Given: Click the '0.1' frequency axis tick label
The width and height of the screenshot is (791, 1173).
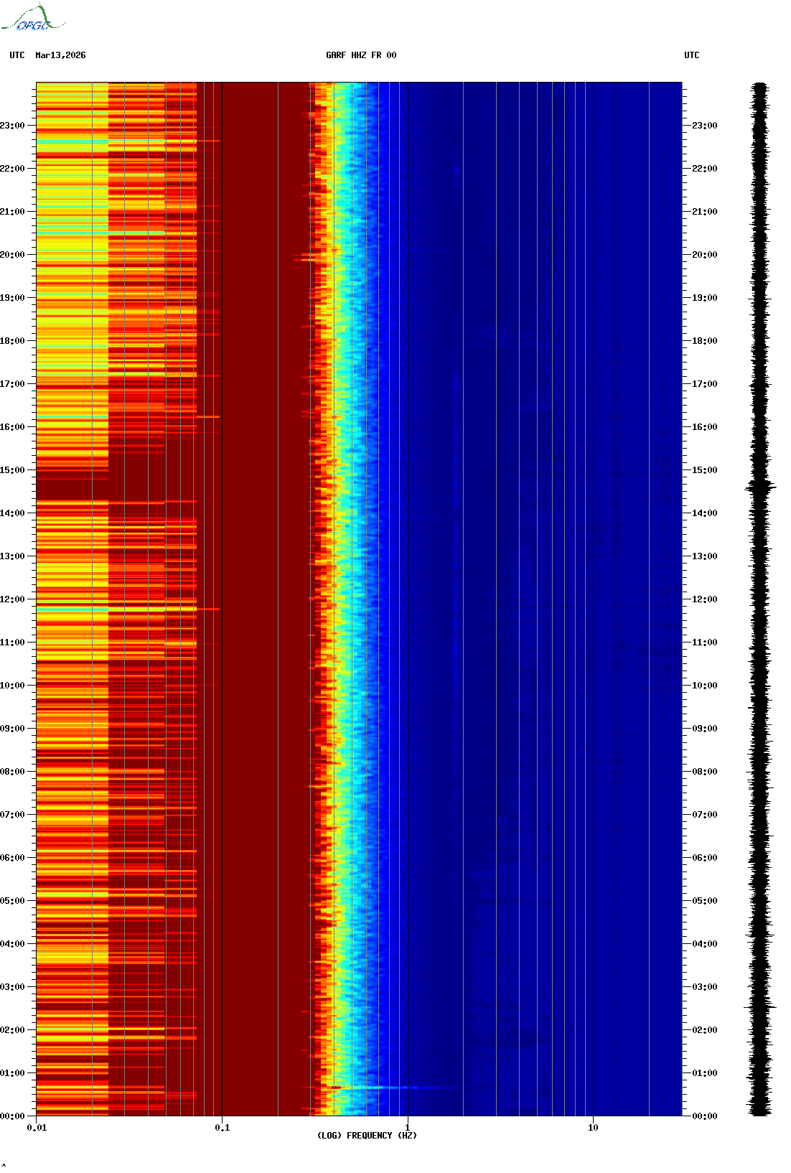Looking at the screenshot, I should [x=223, y=1128].
